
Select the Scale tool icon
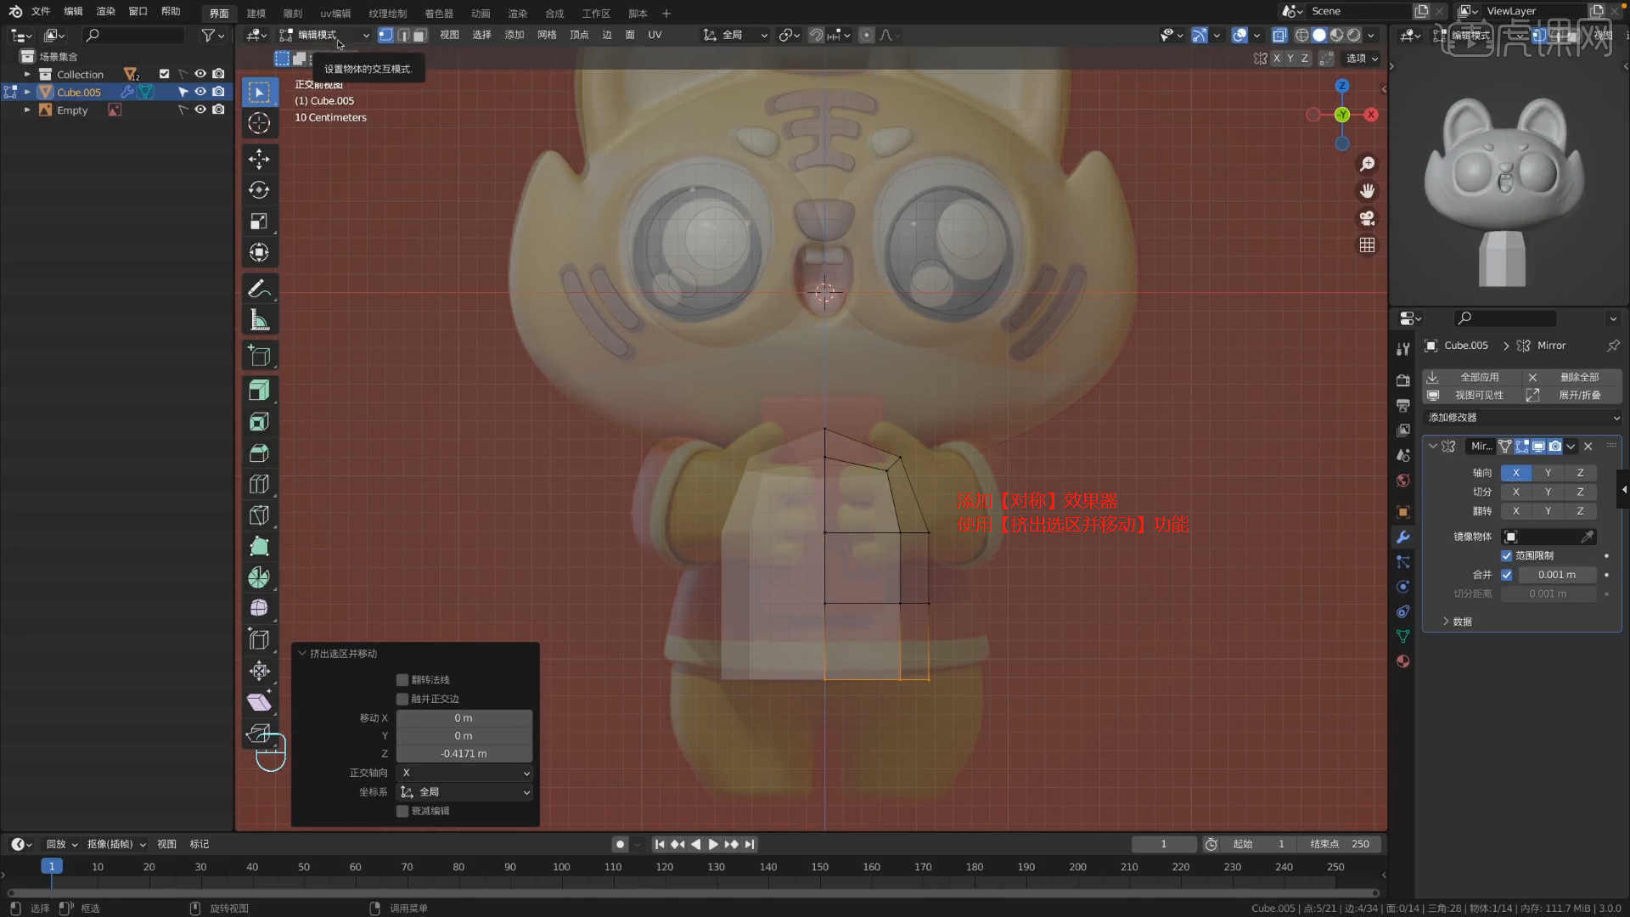coord(259,222)
